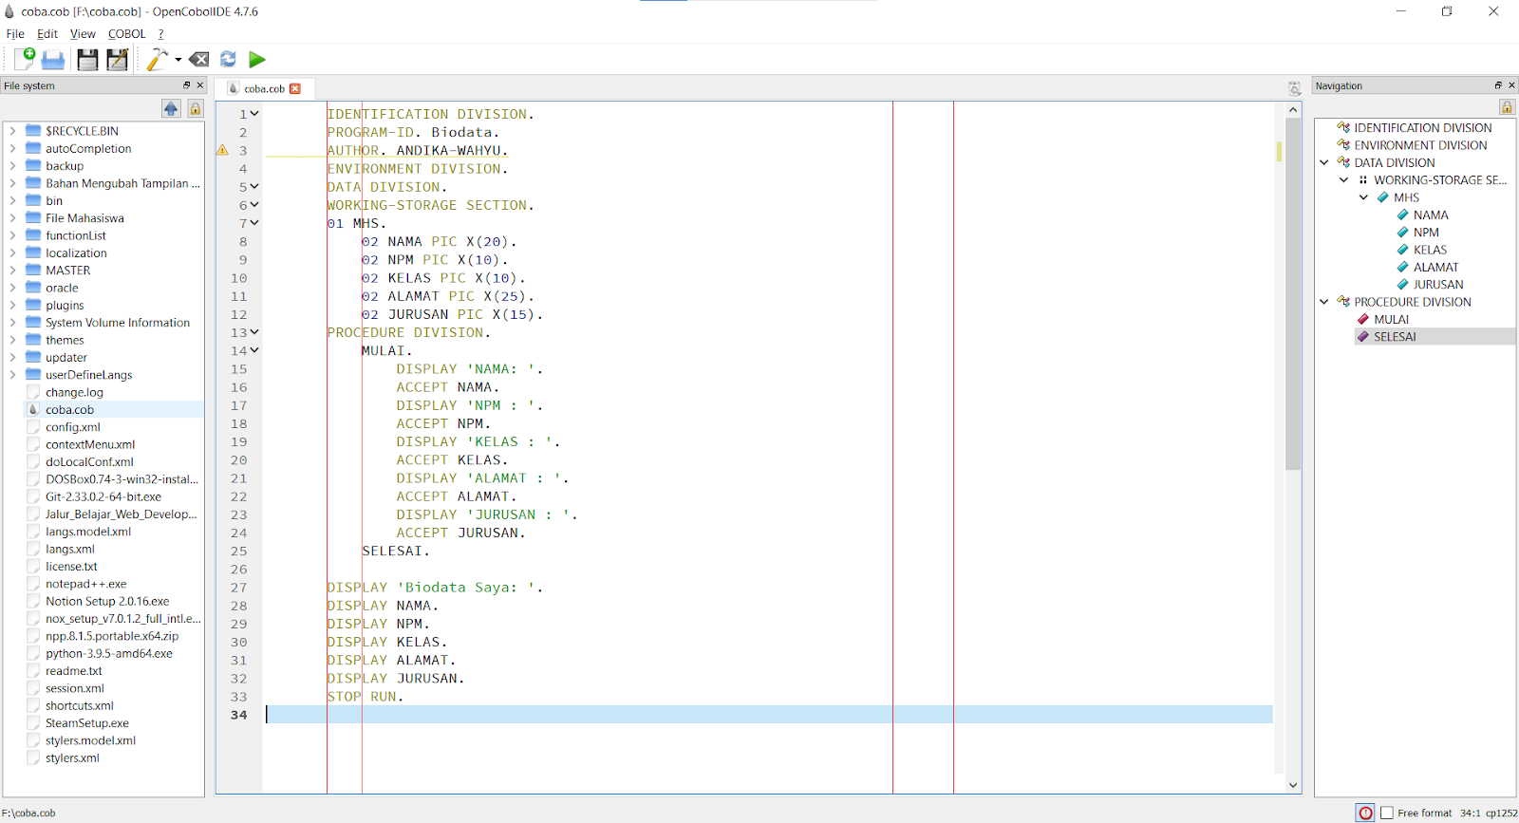The image size is (1519, 823).
Task: Compile the program with the hammer icon
Action: pos(157,60)
